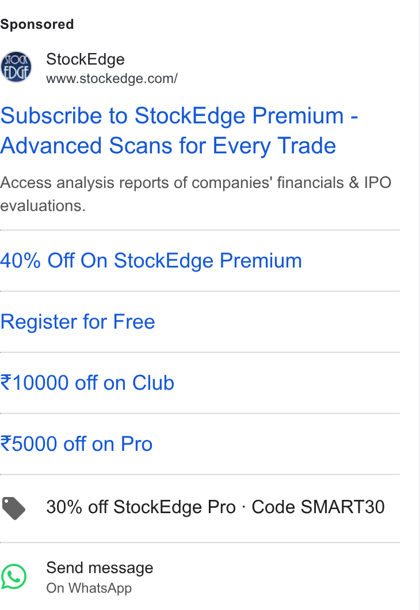This screenshot has height=610, width=420.
Task: Click the www.stockedge.com URL text
Action: pos(112,78)
